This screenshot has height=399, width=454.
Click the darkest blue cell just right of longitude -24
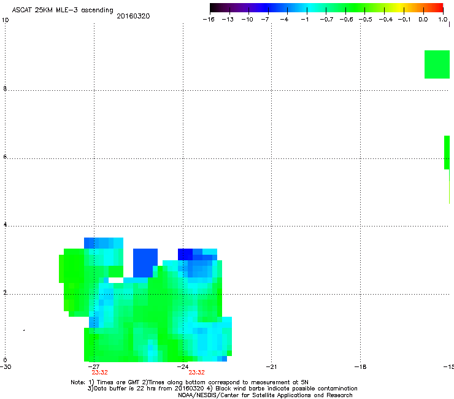coord(185,254)
